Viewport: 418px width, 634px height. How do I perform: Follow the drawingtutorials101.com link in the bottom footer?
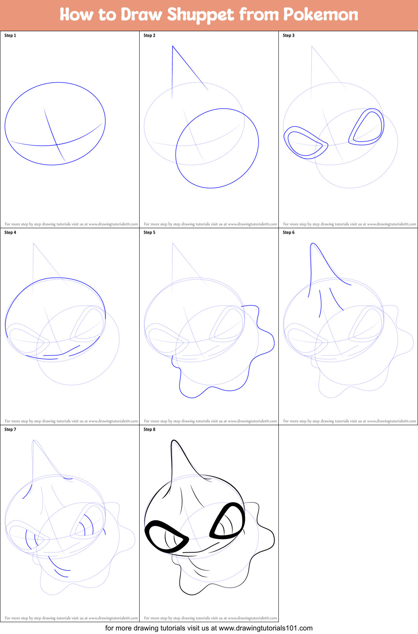coord(265,628)
